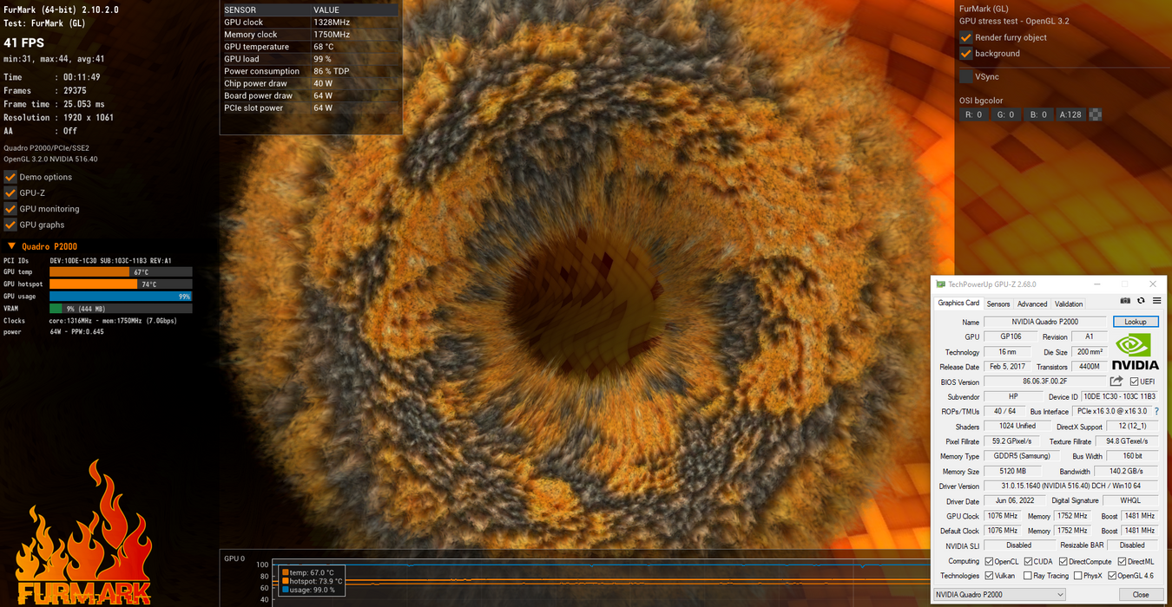Toggle the OpenGL 4.6 checkbox
The image size is (1172, 607).
1112,576
